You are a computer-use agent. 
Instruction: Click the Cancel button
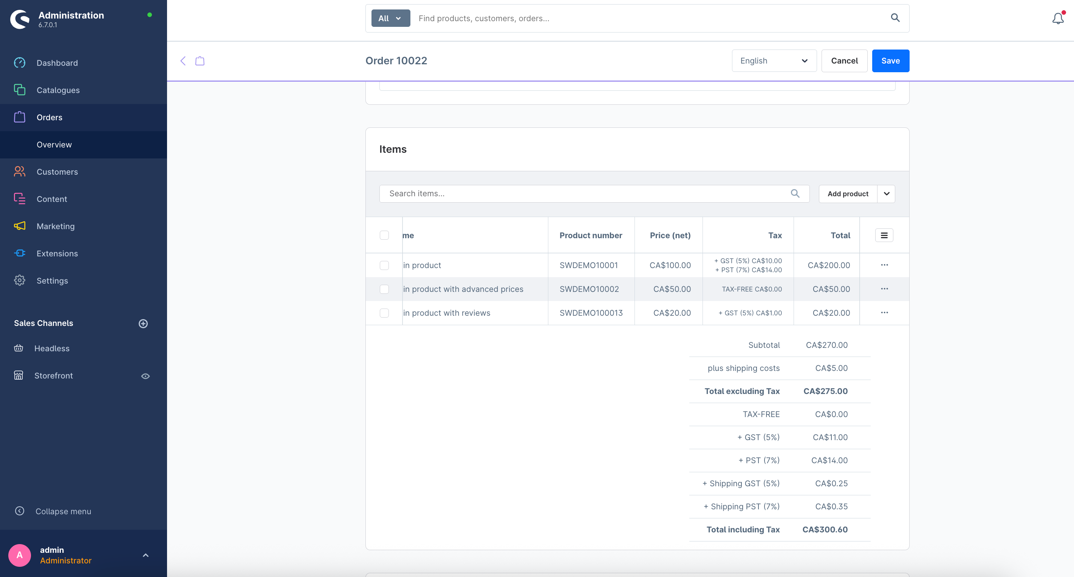pos(844,61)
